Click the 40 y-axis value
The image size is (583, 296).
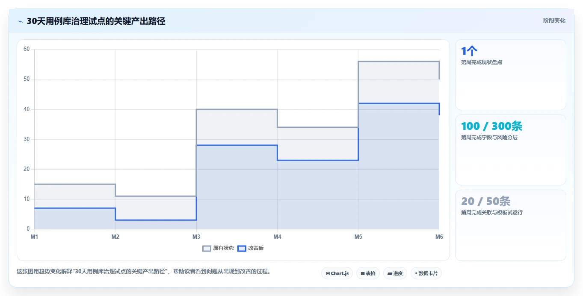pos(27,109)
